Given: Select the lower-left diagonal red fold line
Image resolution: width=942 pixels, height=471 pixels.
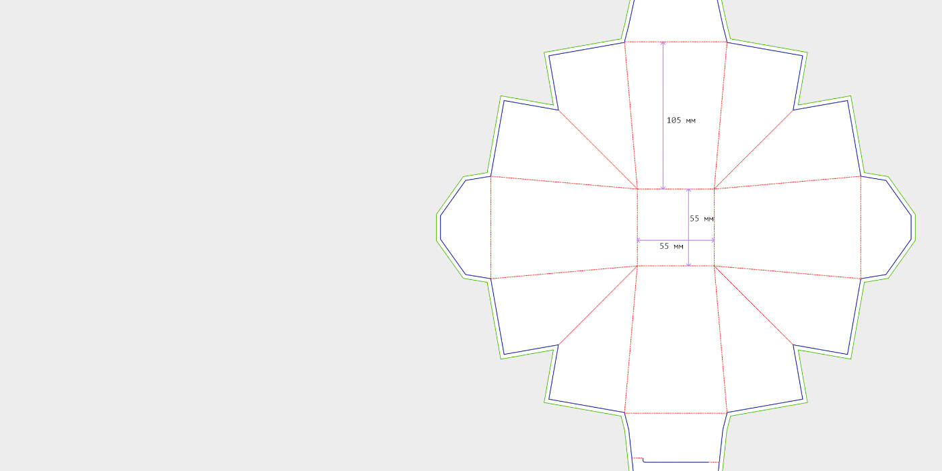Looking at the screenshot, I should (x=597, y=305).
